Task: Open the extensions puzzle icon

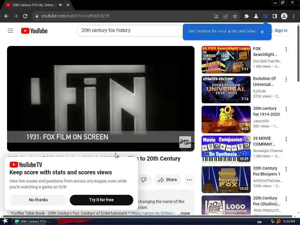Action: point(246,16)
